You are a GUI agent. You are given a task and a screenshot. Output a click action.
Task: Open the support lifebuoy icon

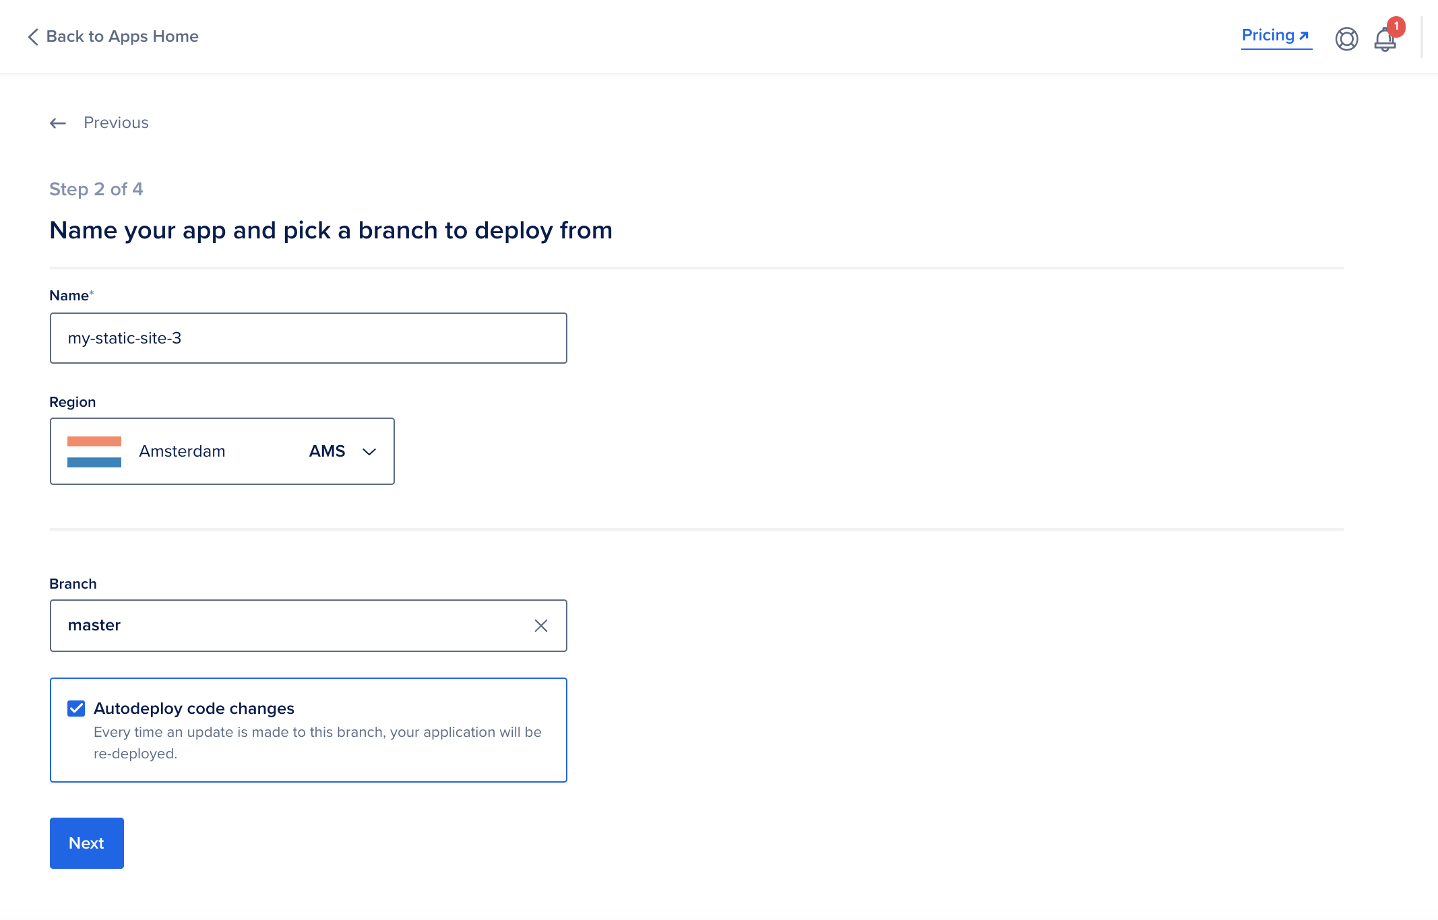pos(1346,39)
